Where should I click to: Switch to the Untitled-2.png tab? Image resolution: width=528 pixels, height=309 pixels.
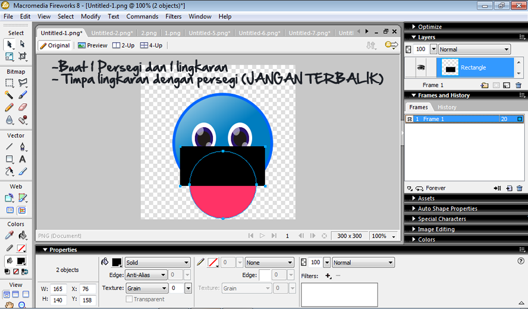(x=112, y=33)
